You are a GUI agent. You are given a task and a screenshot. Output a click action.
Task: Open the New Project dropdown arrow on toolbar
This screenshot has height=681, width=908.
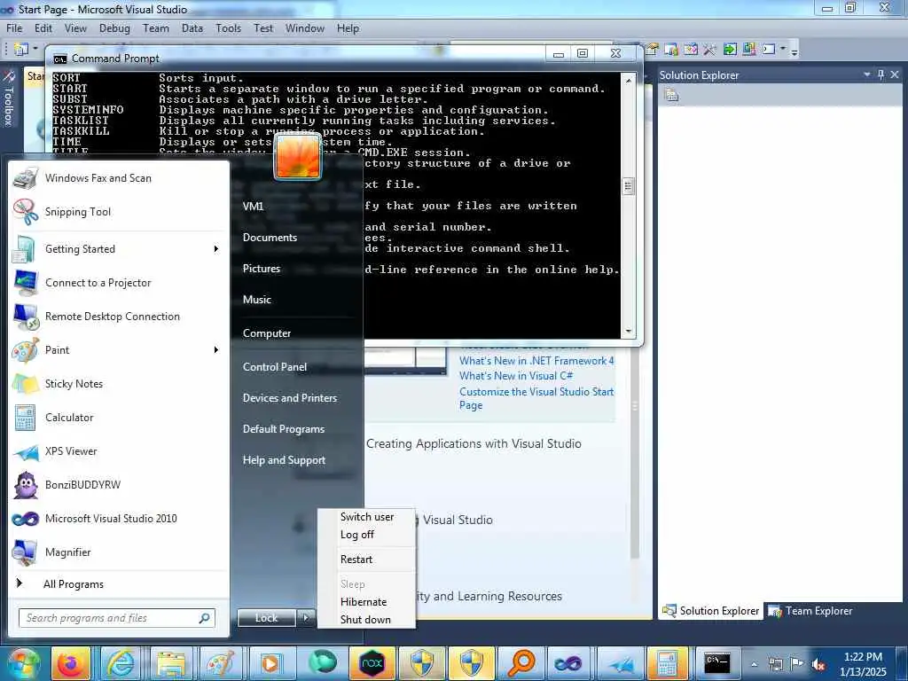35,50
